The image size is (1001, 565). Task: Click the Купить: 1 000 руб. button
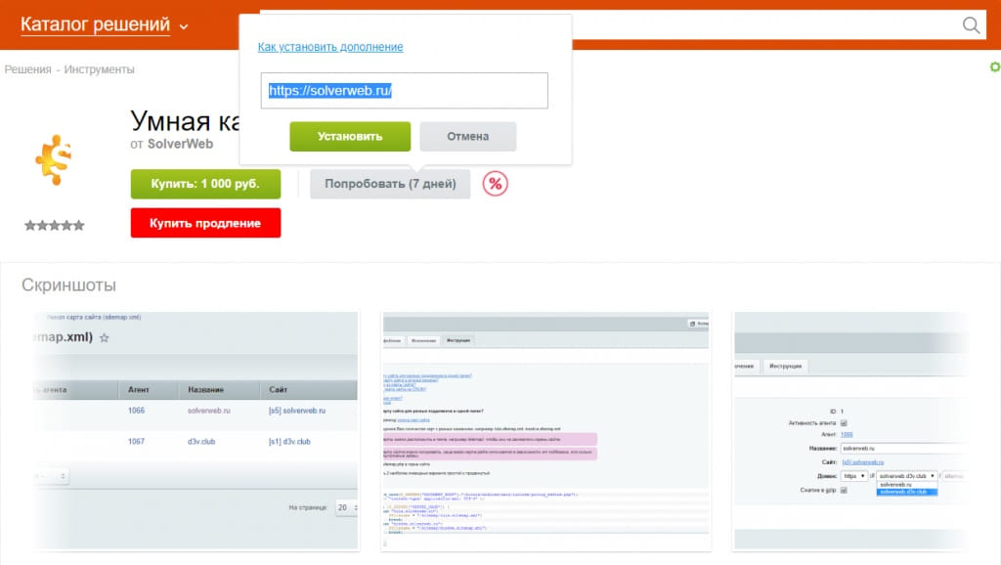click(205, 184)
